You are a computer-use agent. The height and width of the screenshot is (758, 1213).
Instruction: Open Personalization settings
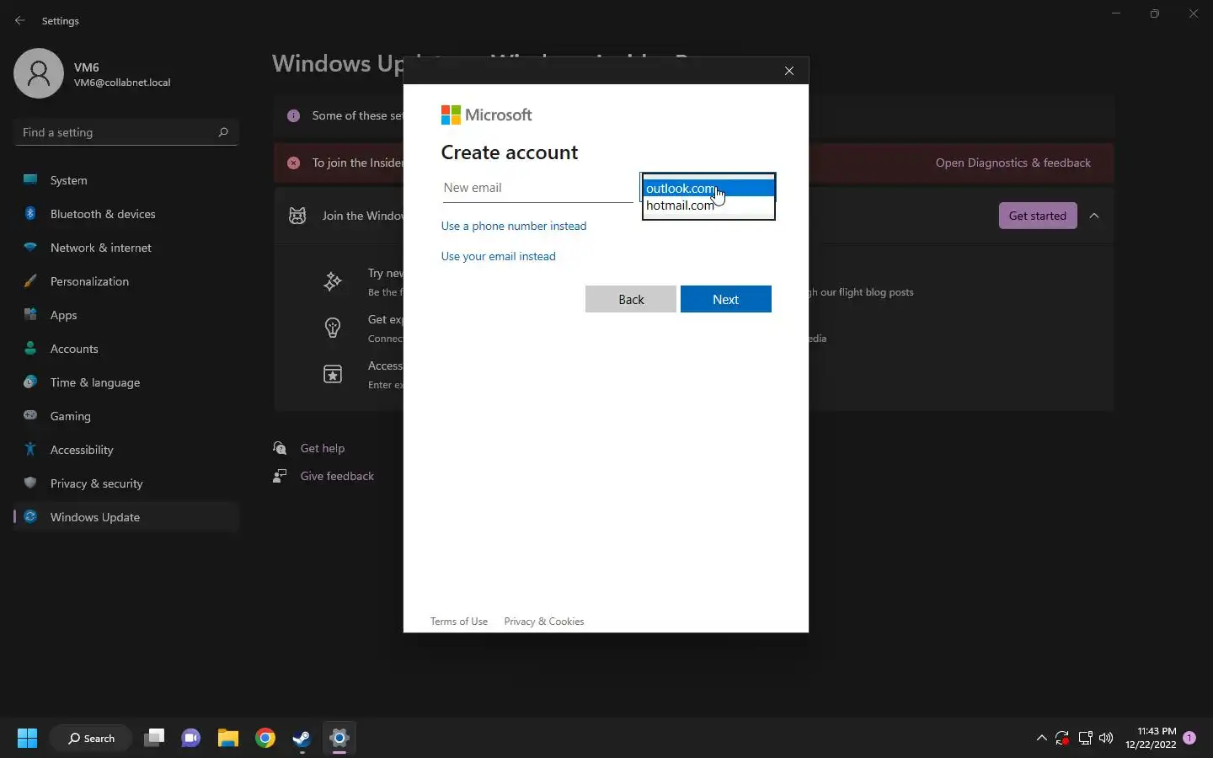(x=126, y=281)
